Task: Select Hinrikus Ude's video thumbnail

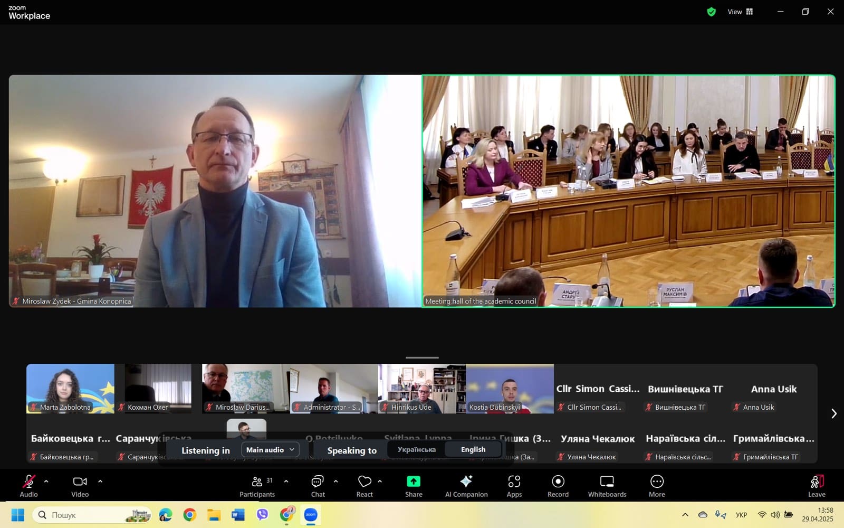Action: click(x=422, y=389)
